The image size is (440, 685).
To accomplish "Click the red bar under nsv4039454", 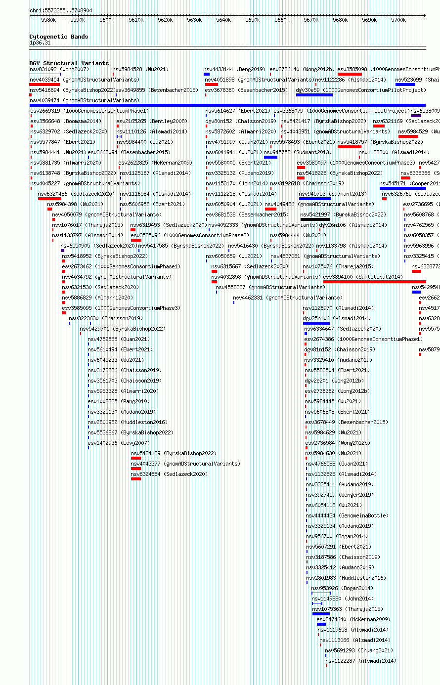I will click(44, 85).
